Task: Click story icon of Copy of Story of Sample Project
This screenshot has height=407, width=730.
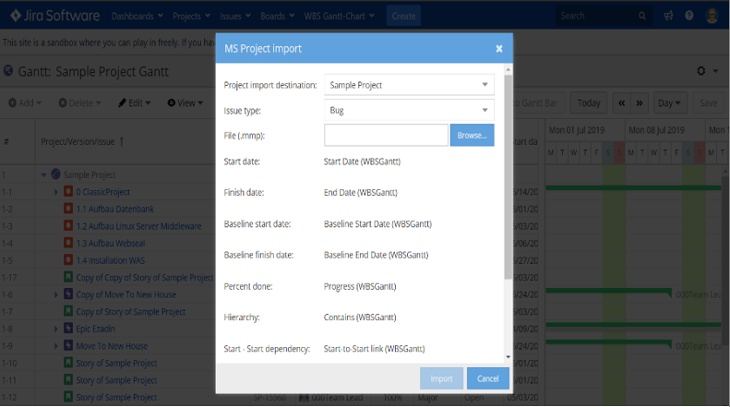Action: point(68,311)
